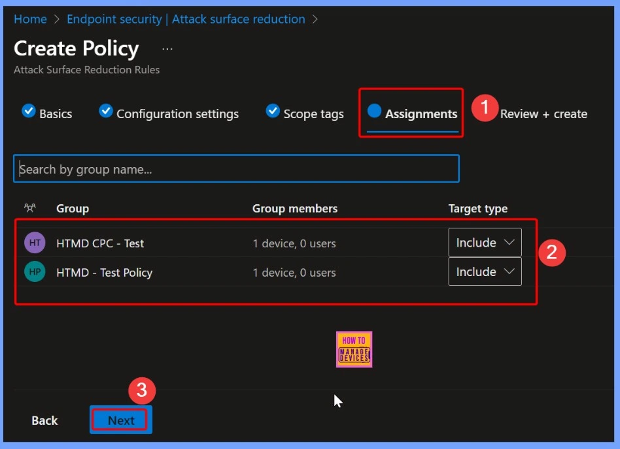Click the HT avatar icon for HTMD CPC - Test
Image resolution: width=620 pixels, height=449 pixels.
35,243
